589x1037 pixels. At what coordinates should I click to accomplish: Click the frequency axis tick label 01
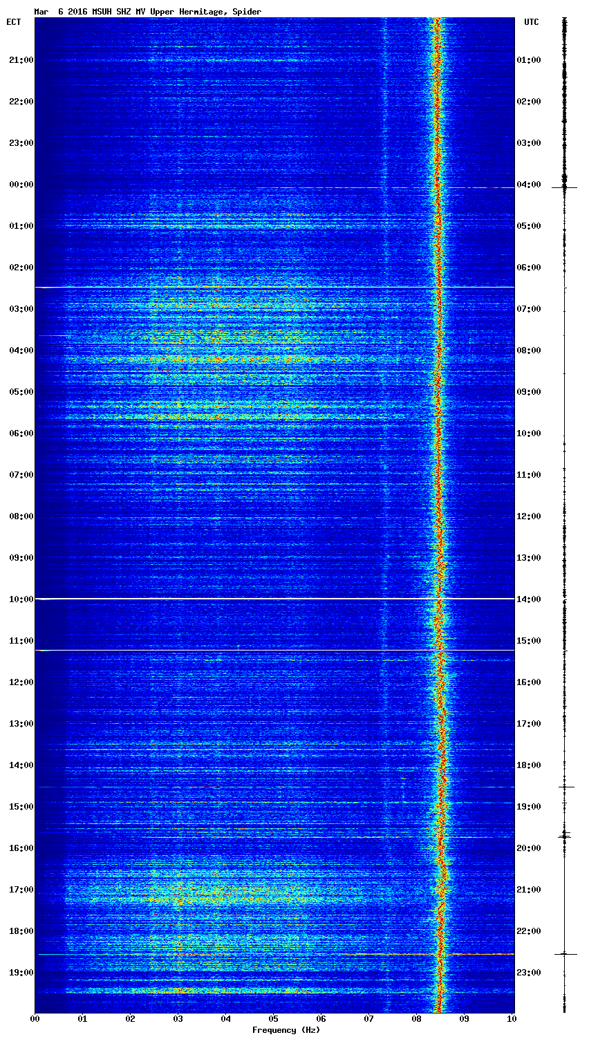pos(82,1018)
